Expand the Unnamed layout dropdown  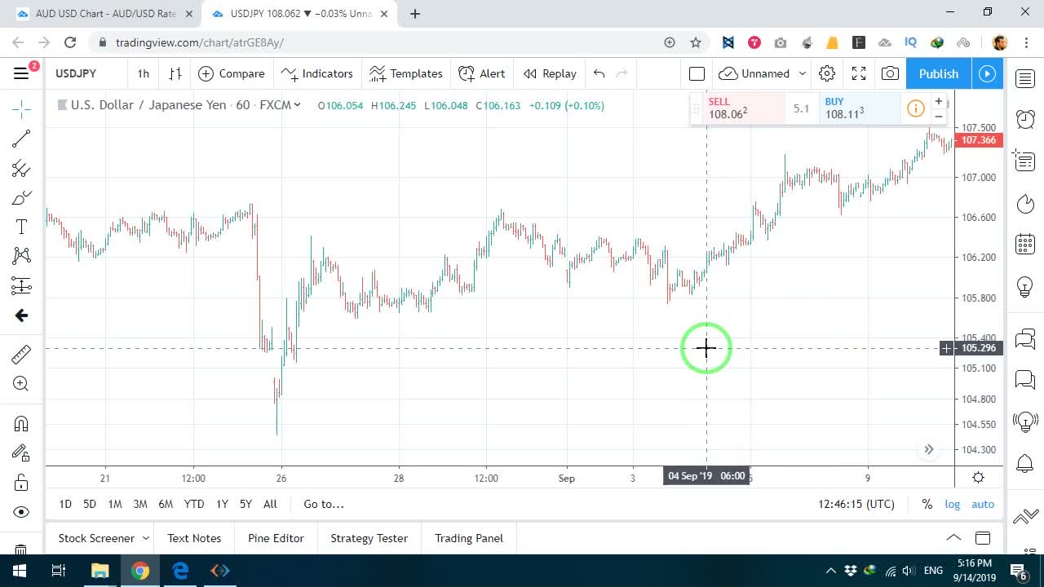(803, 73)
